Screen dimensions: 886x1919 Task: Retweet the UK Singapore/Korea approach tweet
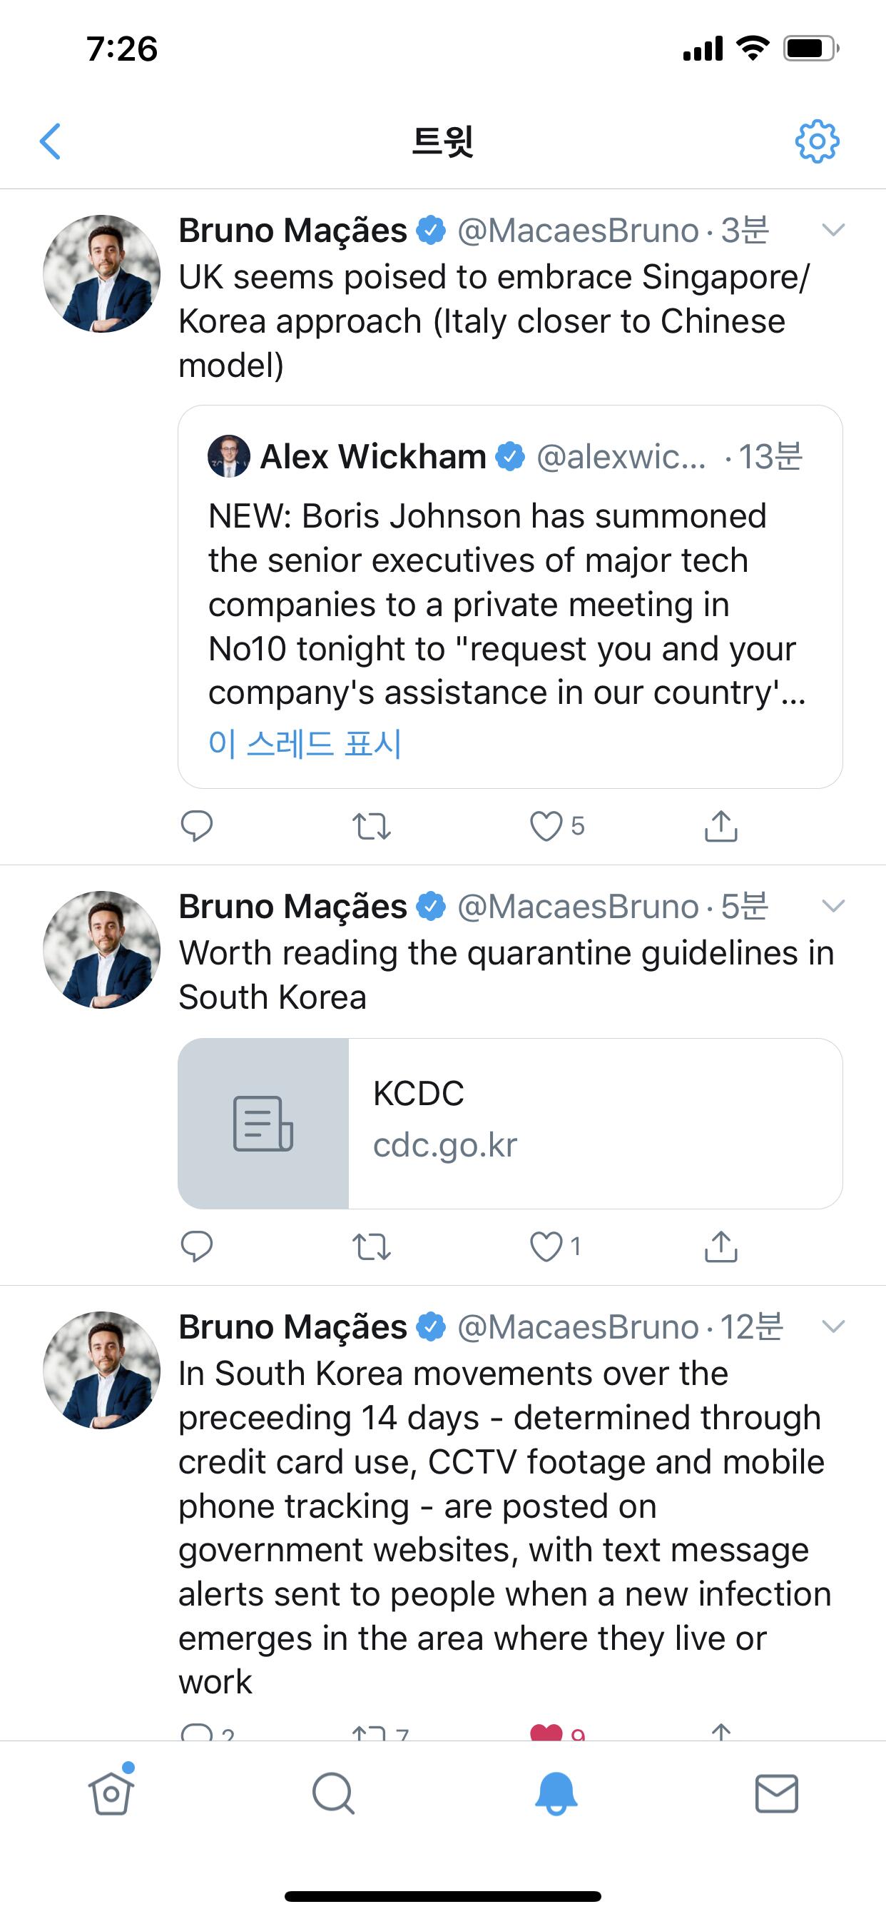tap(371, 826)
